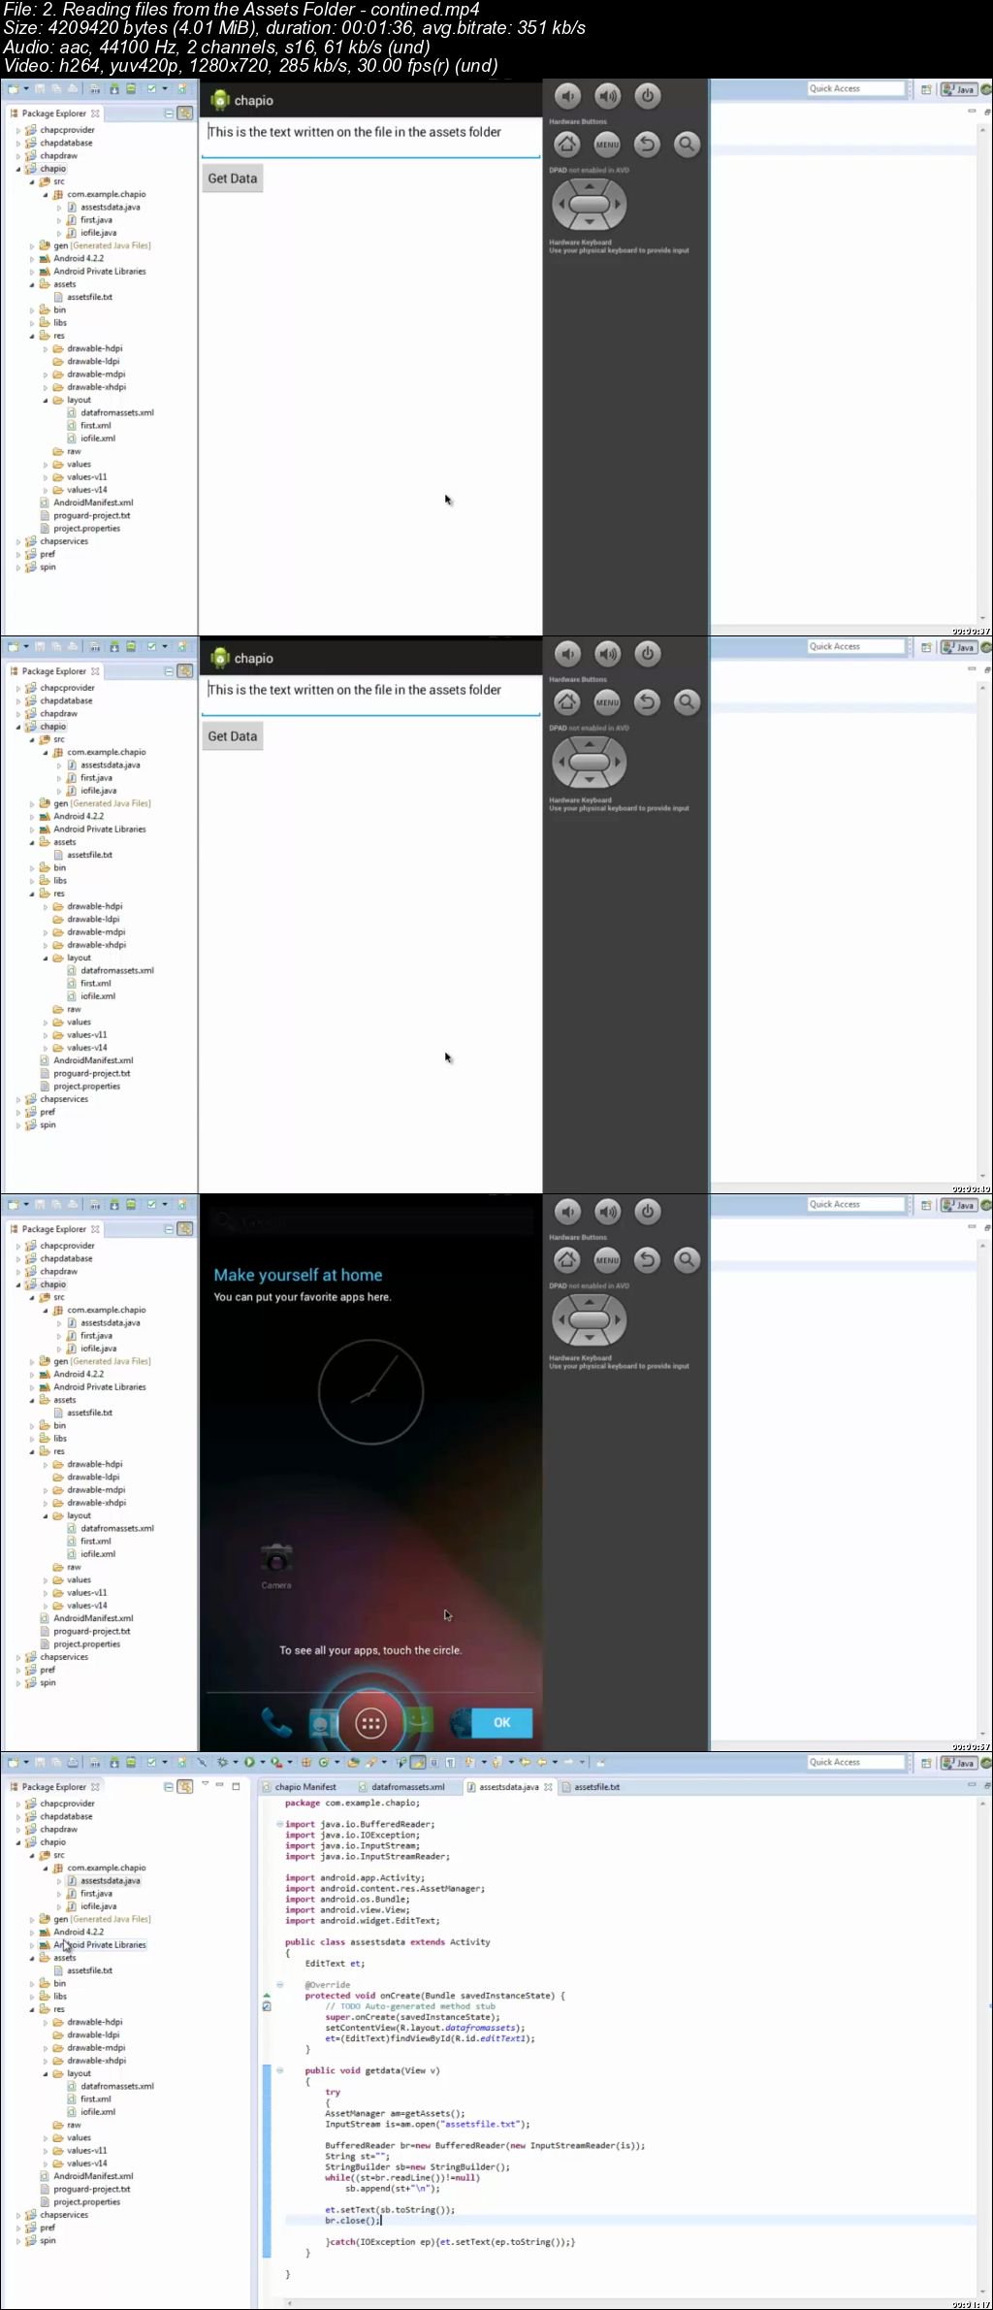Collapse the layout folder in the first frame's Package Explorer
Screen dimensions: 993x2310
coord(45,400)
